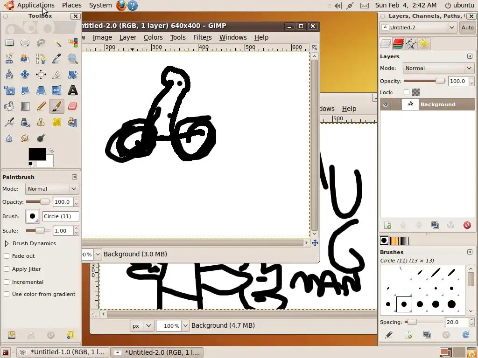Select the Rectangle Select tool

coord(9,42)
